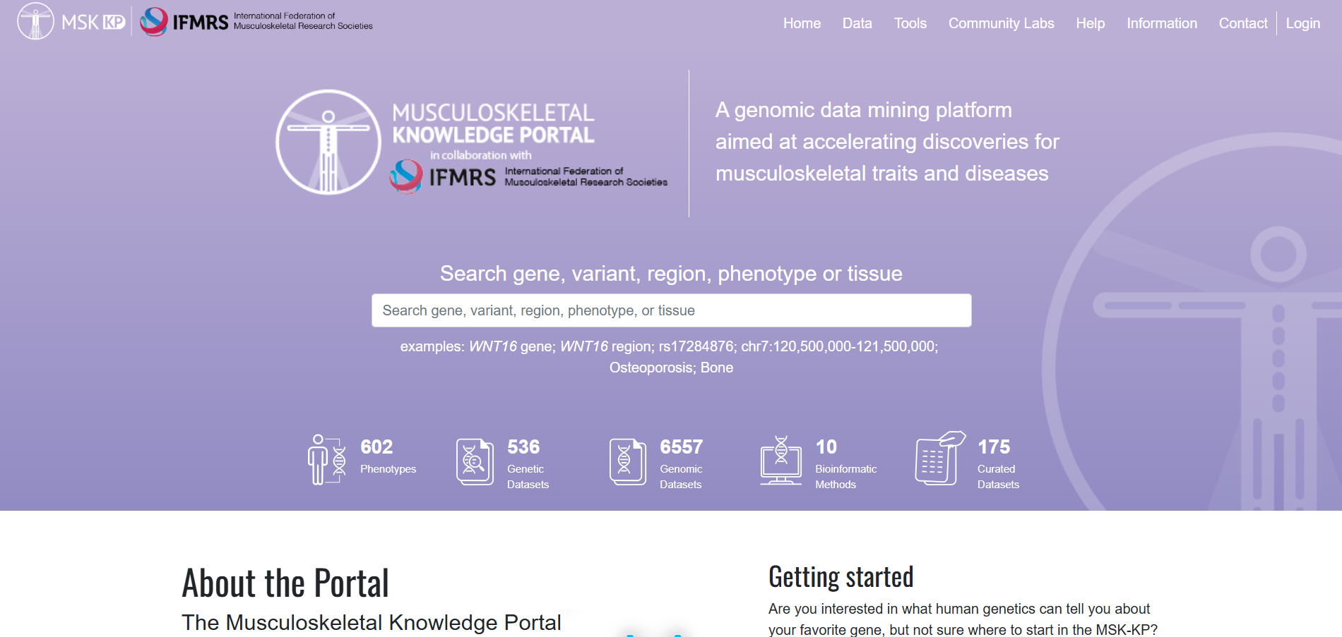Screen dimensions: 1342x637
Task: Open the Data menu
Action: pos(857,23)
